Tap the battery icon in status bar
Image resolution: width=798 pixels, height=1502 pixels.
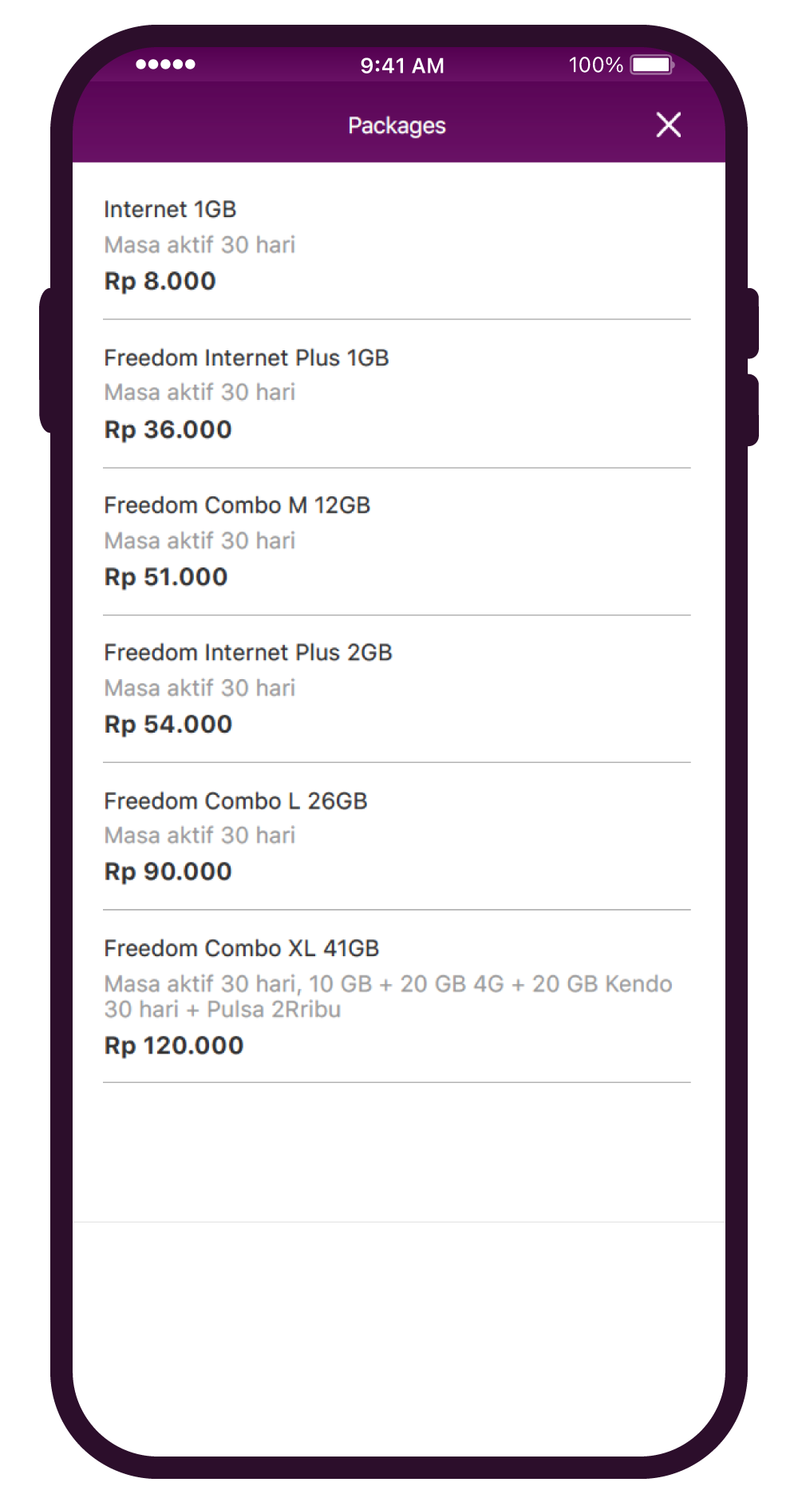(652, 65)
